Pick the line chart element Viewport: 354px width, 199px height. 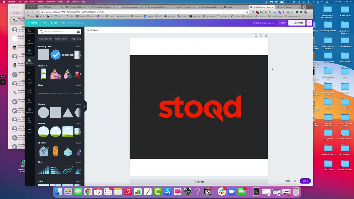[x=68, y=171]
